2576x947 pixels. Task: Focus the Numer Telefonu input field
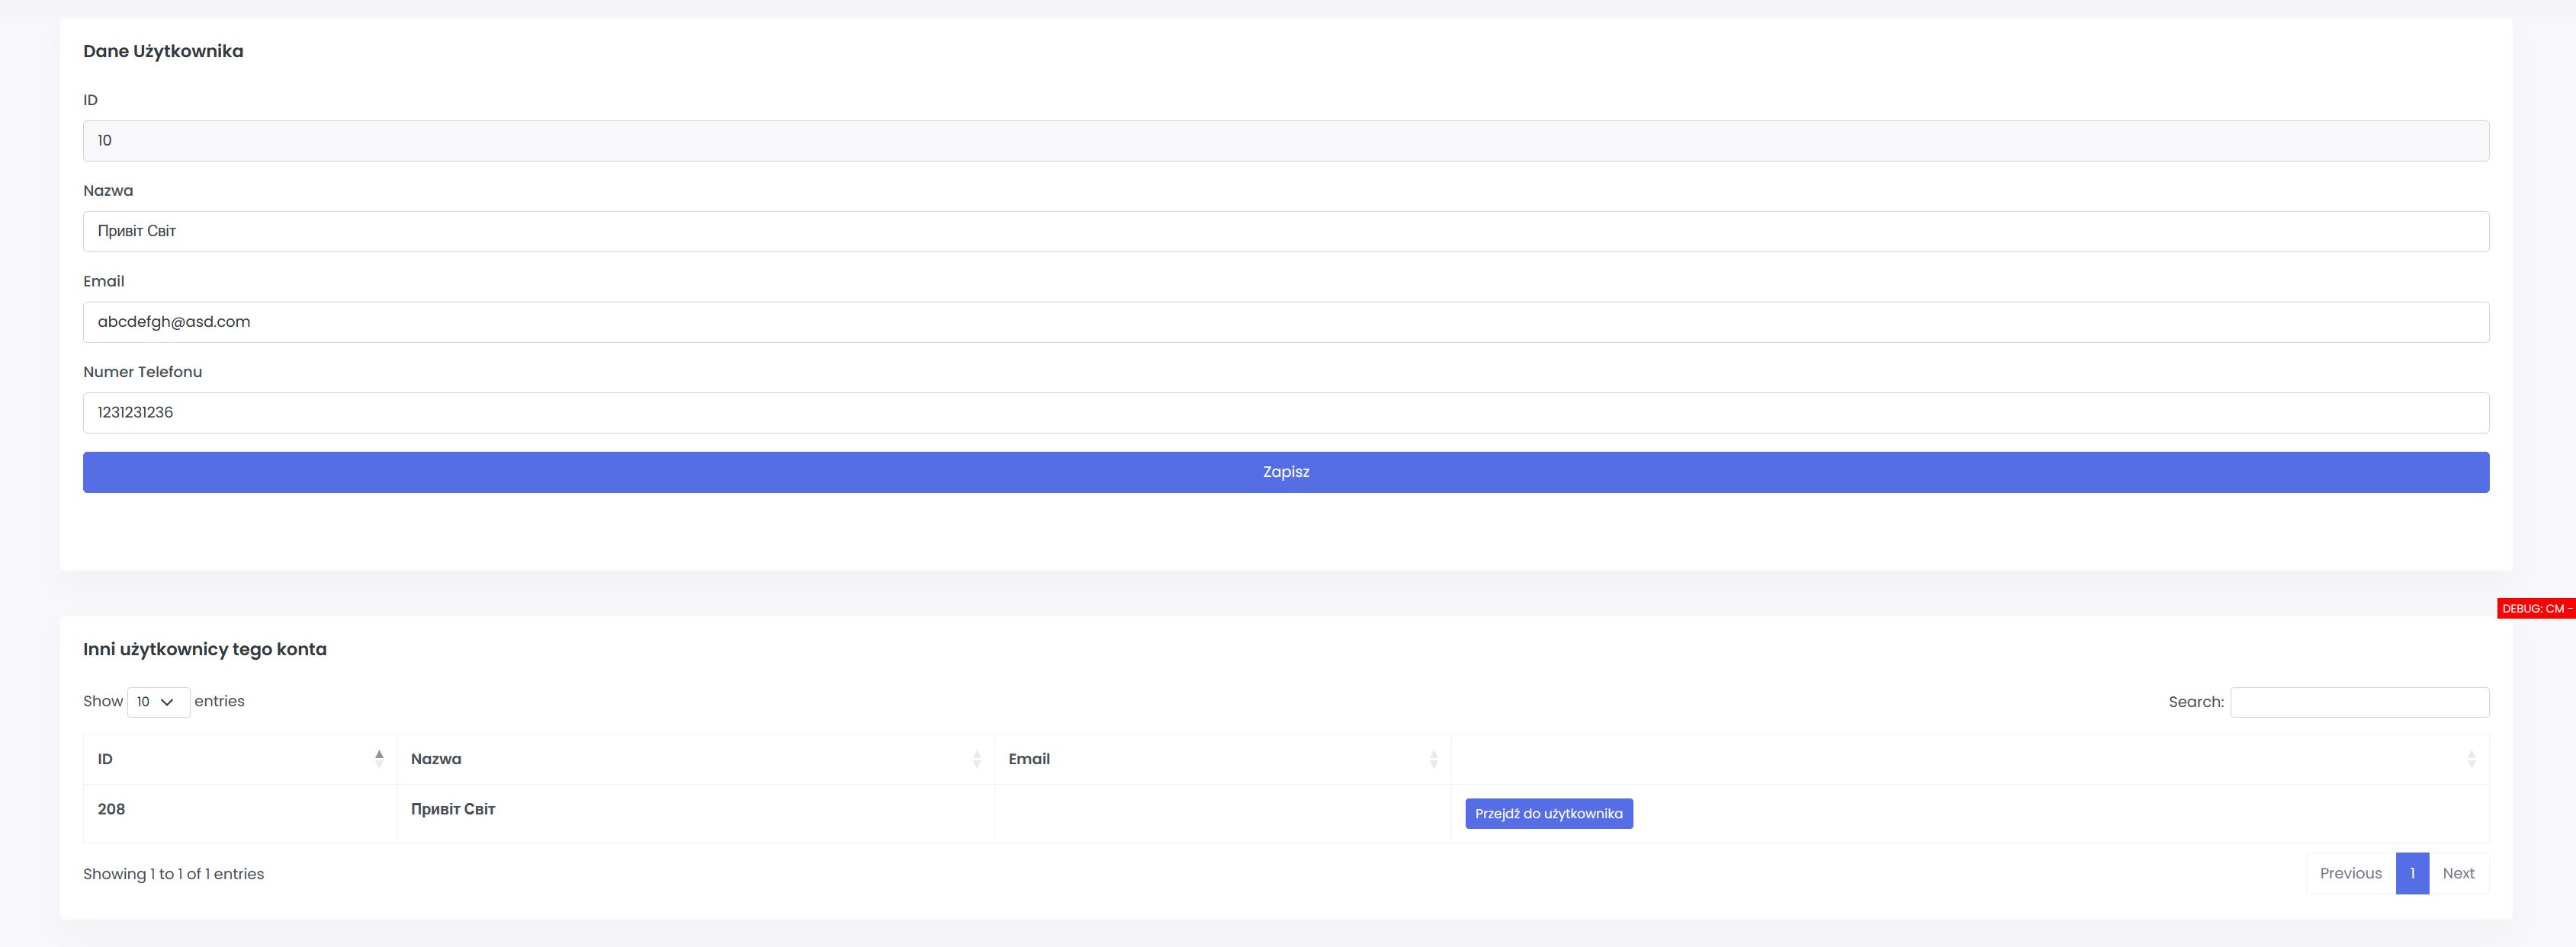coord(1286,413)
